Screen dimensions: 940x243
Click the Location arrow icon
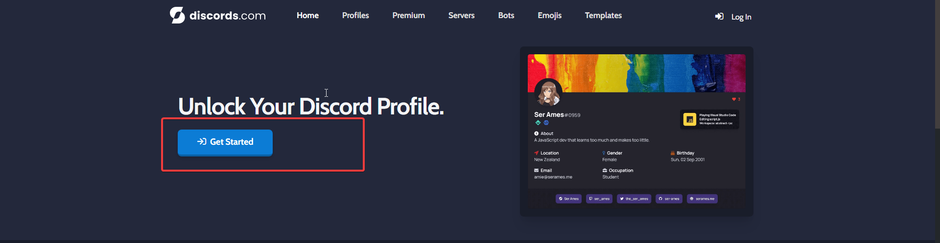click(x=536, y=153)
